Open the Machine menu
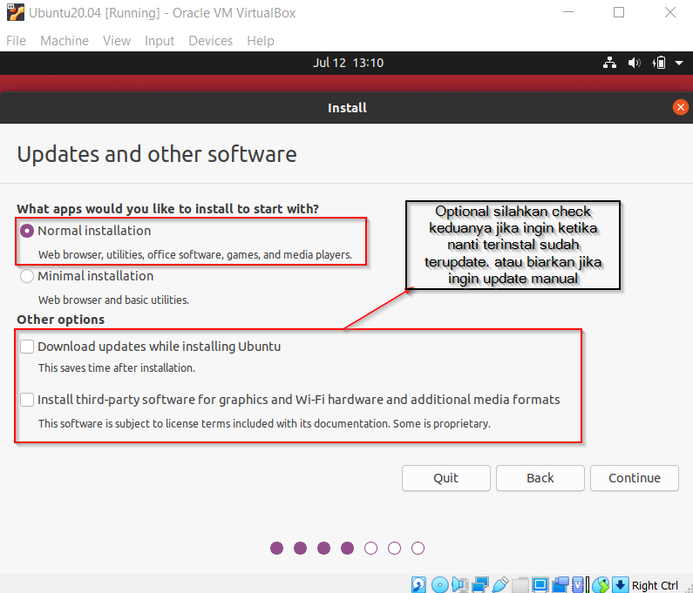Screen dimensions: 693x593 click(x=65, y=41)
